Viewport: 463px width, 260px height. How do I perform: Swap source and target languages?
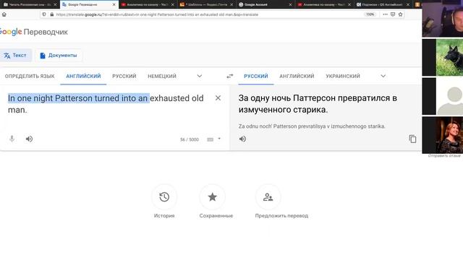pyautogui.click(x=230, y=76)
